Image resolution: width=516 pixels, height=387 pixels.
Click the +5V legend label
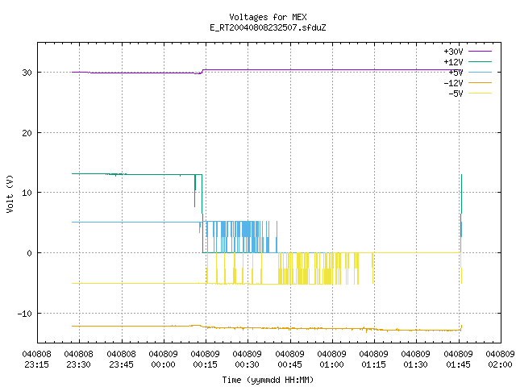[456, 73]
